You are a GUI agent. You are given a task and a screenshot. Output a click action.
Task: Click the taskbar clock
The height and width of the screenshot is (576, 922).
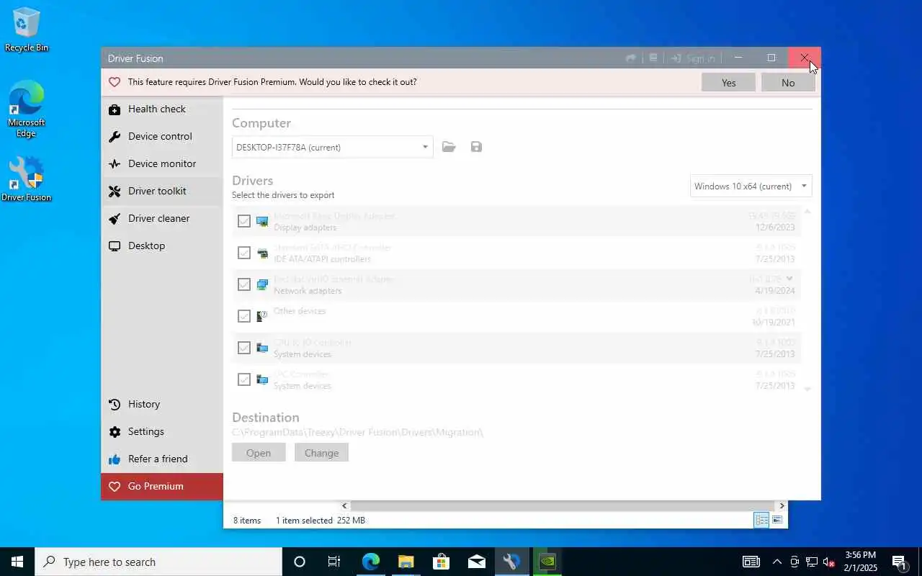click(861, 562)
